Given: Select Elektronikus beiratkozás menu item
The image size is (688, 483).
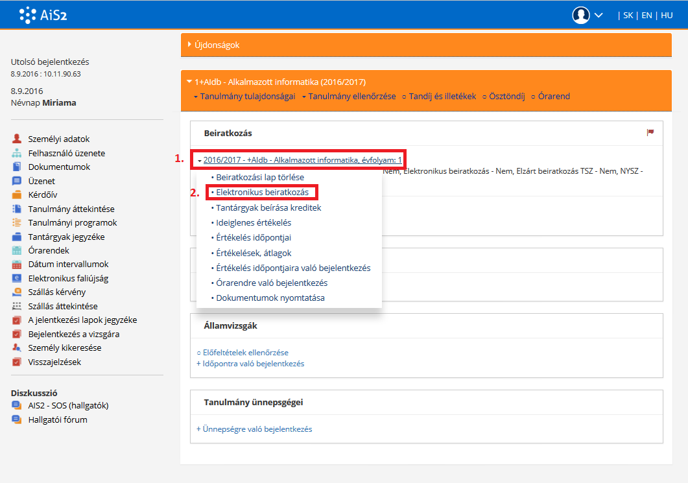Looking at the screenshot, I should (262, 193).
